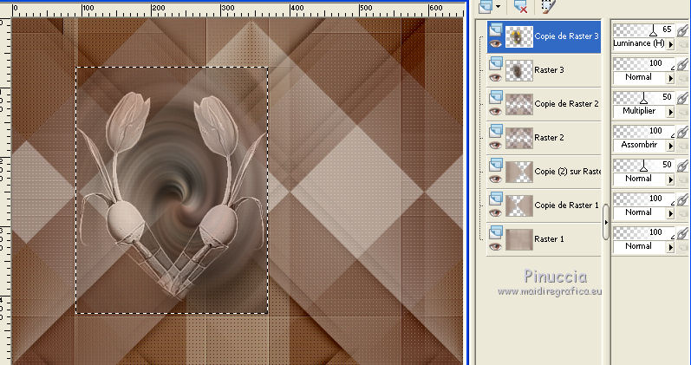The height and width of the screenshot is (365, 691).
Task: Select the Copie (2) sur Raster layer name
Action: 568,172
